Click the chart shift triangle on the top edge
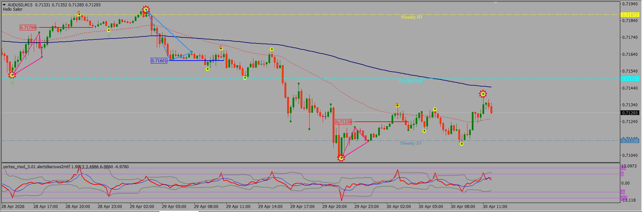 496,3
